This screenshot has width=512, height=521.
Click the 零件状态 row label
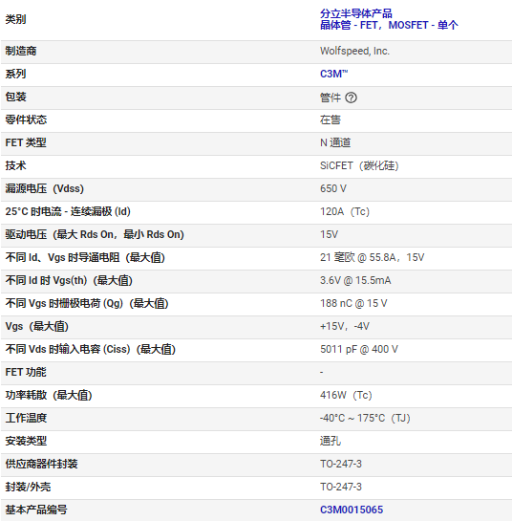[x=26, y=119]
